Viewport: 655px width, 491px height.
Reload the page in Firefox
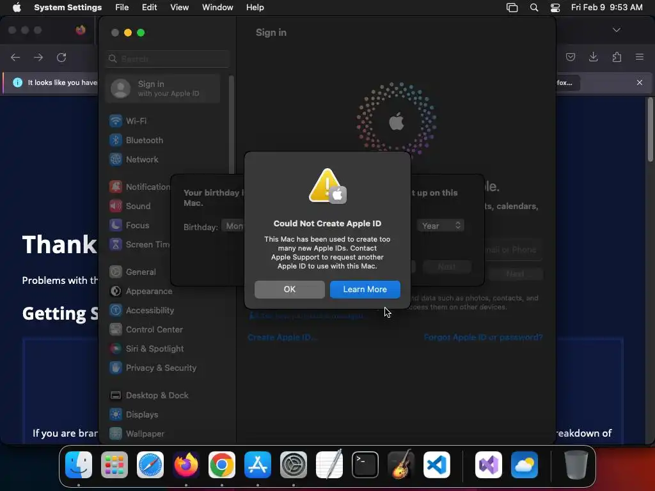pyautogui.click(x=61, y=57)
